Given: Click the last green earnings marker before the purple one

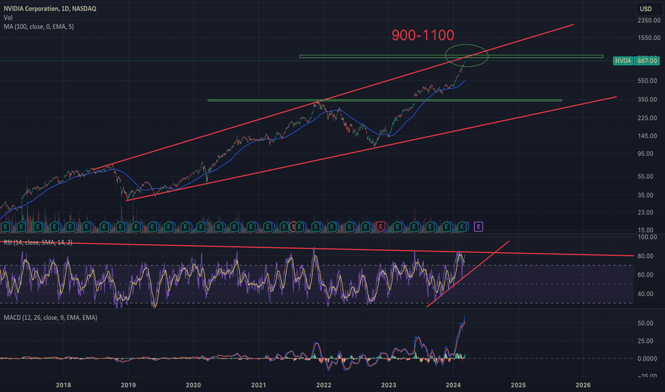Looking at the screenshot, I should 462,227.
